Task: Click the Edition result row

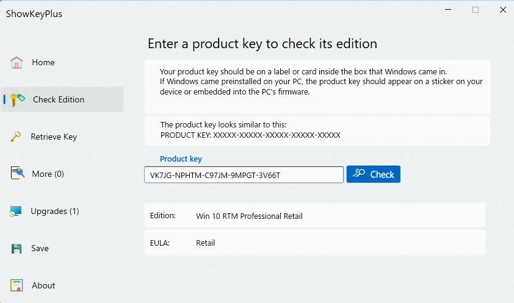Action: (x=315, y=216)
